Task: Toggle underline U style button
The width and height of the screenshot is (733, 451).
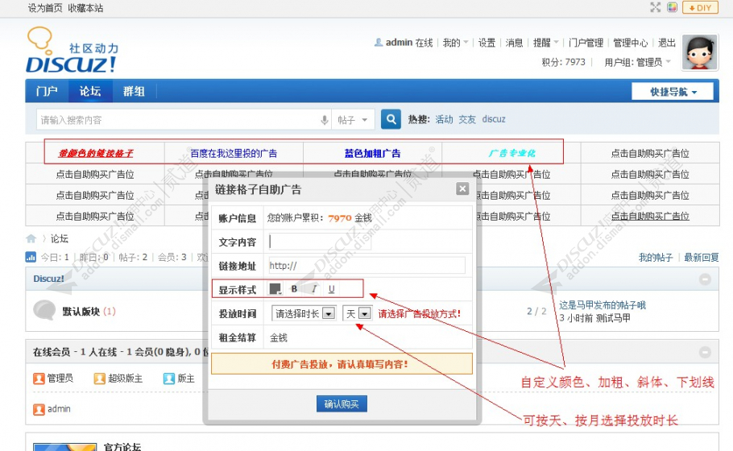Action: [x=331, y=289]
